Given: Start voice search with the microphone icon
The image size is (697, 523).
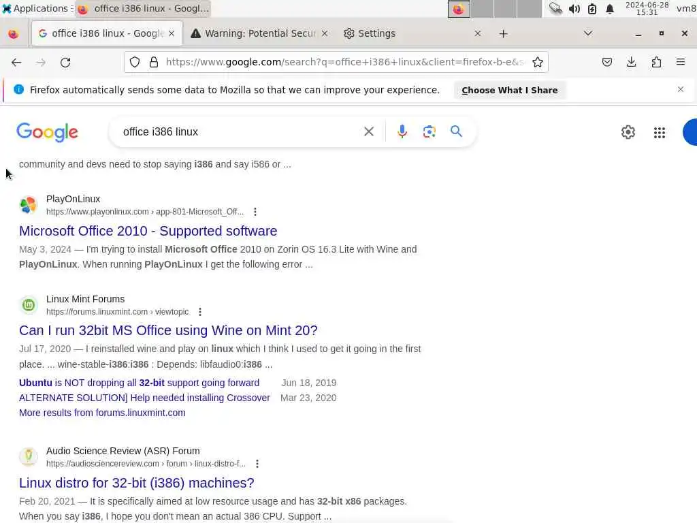Looking at the screenshot, I should (x=402, y=131).
